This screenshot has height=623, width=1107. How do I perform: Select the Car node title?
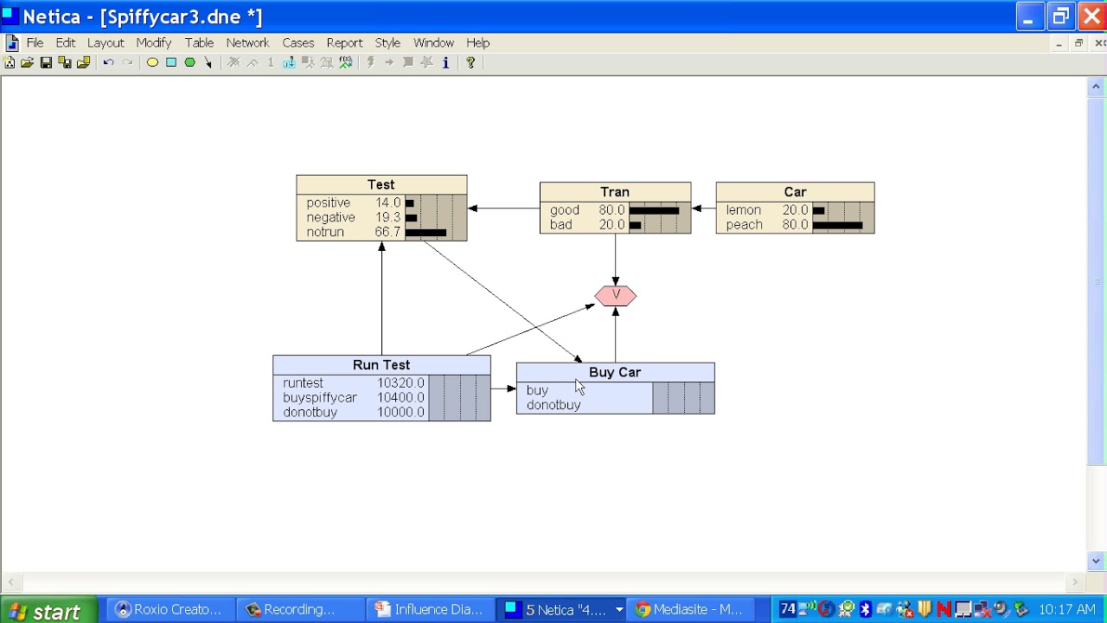pos(796,191)
